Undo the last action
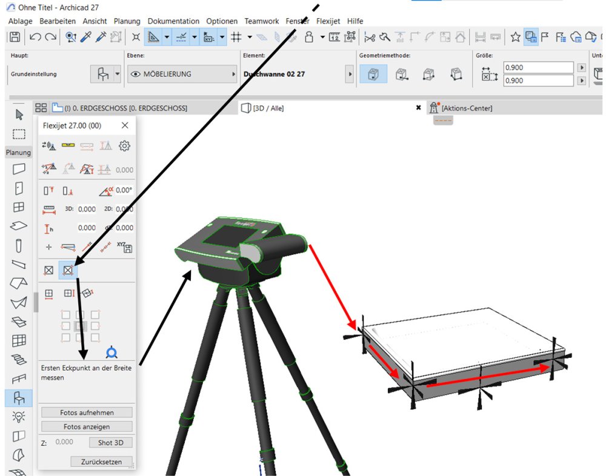This screenshot has width=606, height=476. point(35,37)
